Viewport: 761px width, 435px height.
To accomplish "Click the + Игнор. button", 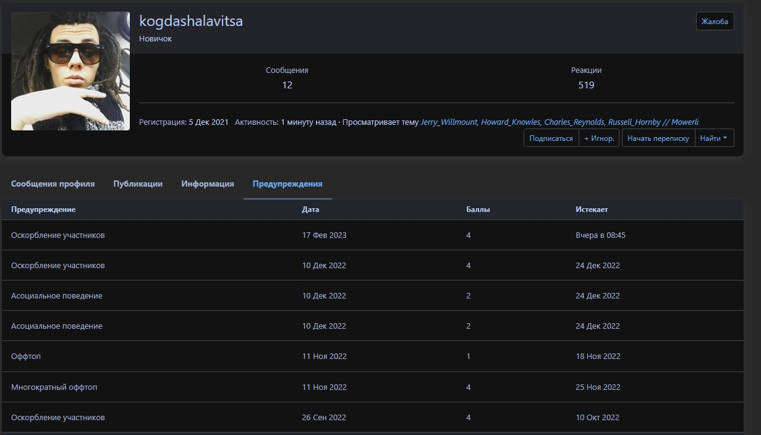I will [599, 138].
